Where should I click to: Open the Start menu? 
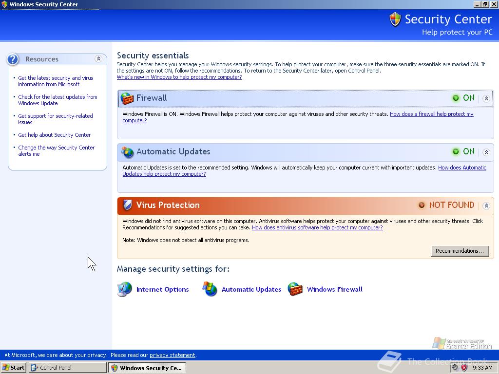pyautogui.click(x=14, y=368)
